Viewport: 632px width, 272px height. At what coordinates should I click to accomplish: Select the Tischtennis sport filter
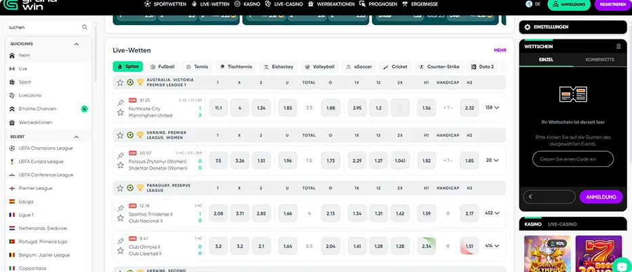click(236, 66)
